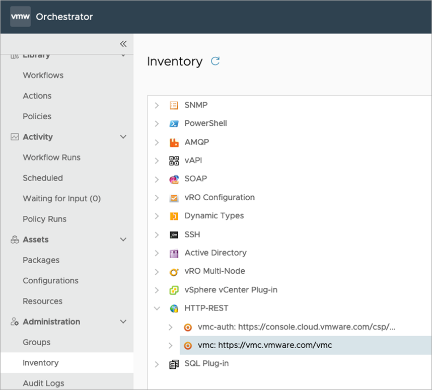This screenshot has height=390, width=432.
Task: Click the vRO Configuration icon
Action: coord(174,198)
